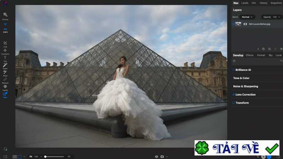This screenshot has height=159, width=283.
Task: Open the Levels tab
Action: tap(245, 3)
